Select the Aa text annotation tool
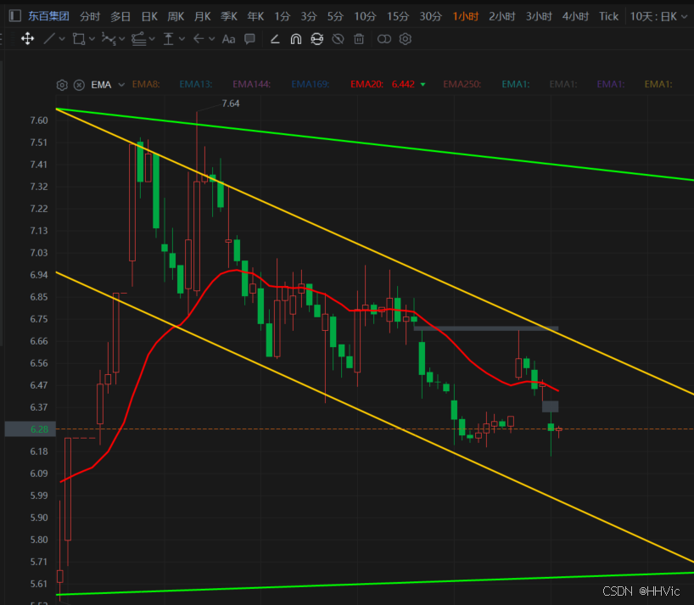694x605 pixels. coord(228,39)
